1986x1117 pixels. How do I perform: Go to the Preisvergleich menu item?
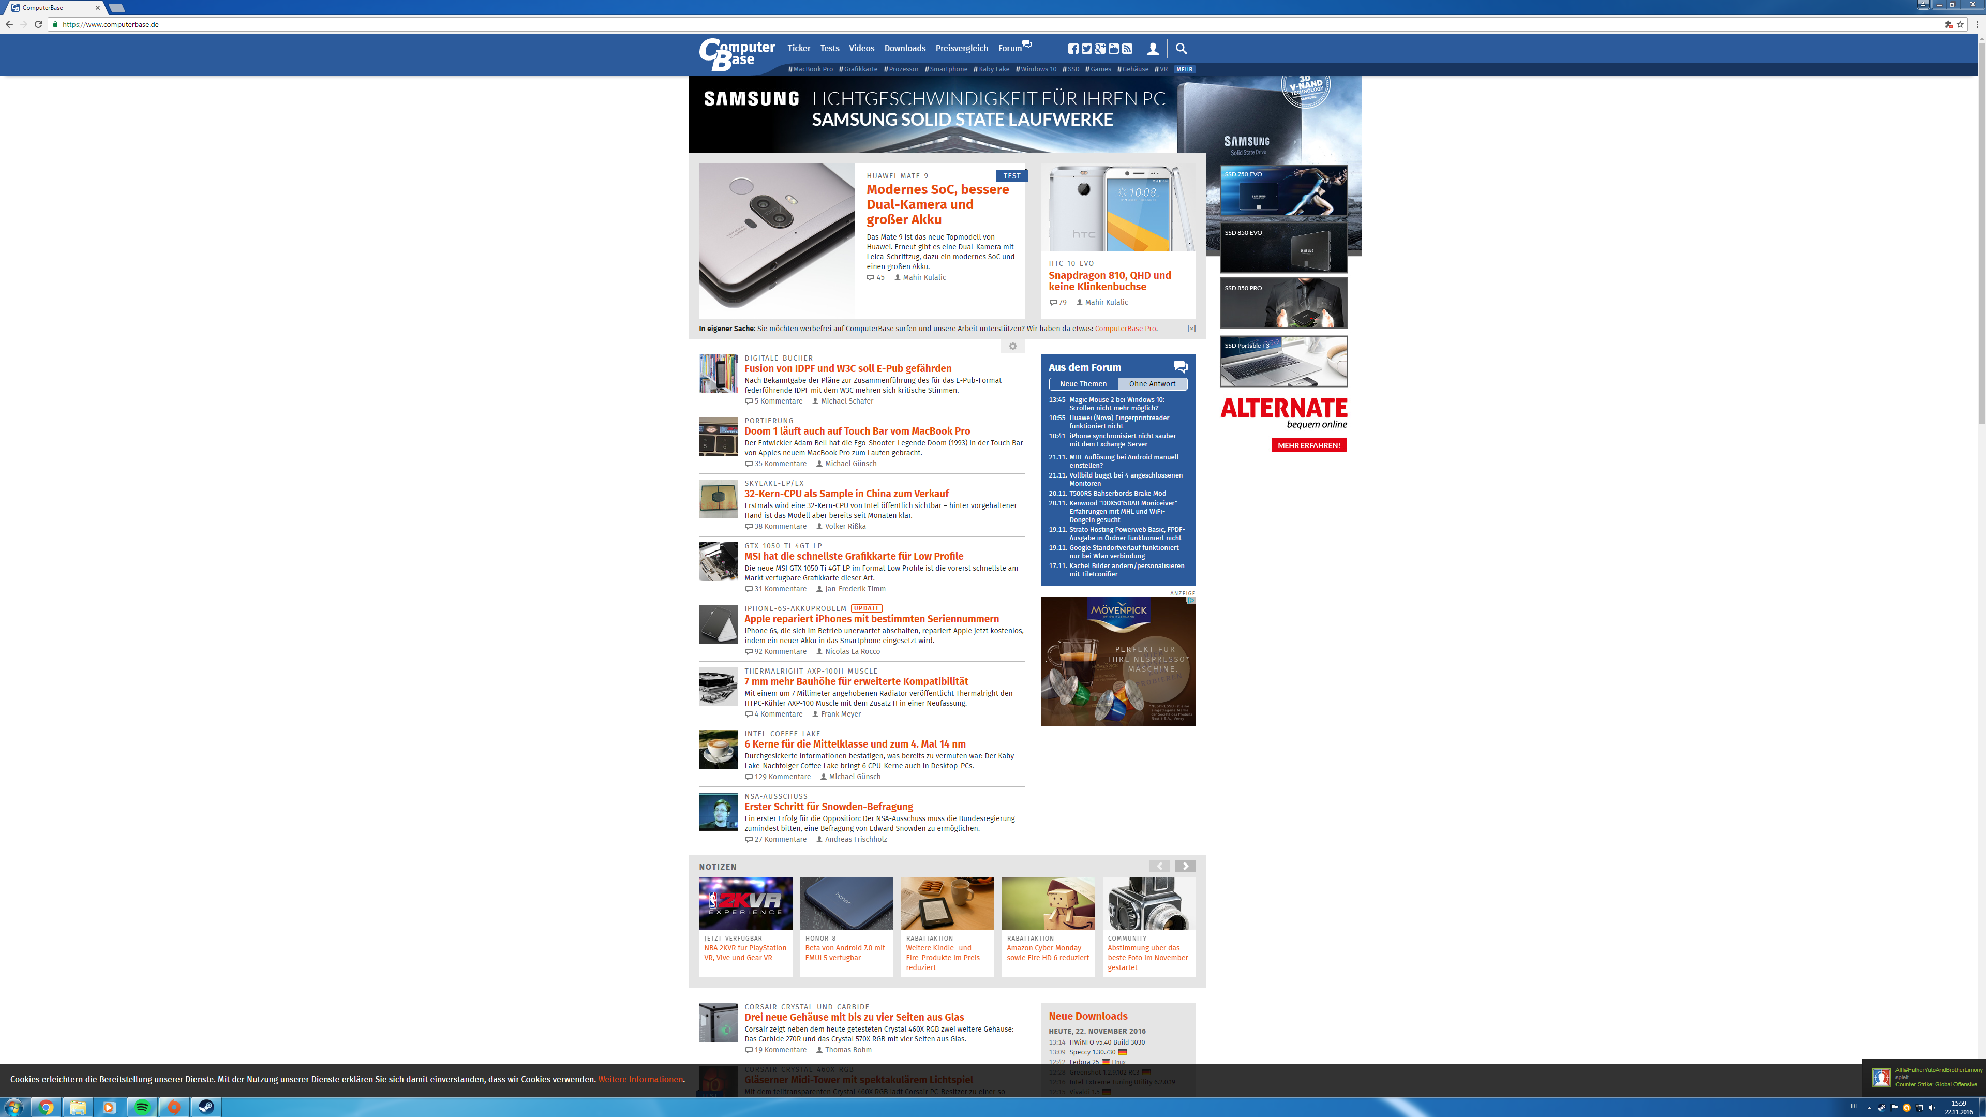click(x=961, y=48)
